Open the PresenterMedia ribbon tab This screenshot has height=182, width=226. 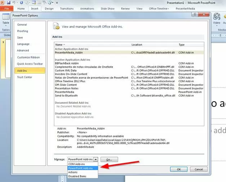[x=185, y=9]
